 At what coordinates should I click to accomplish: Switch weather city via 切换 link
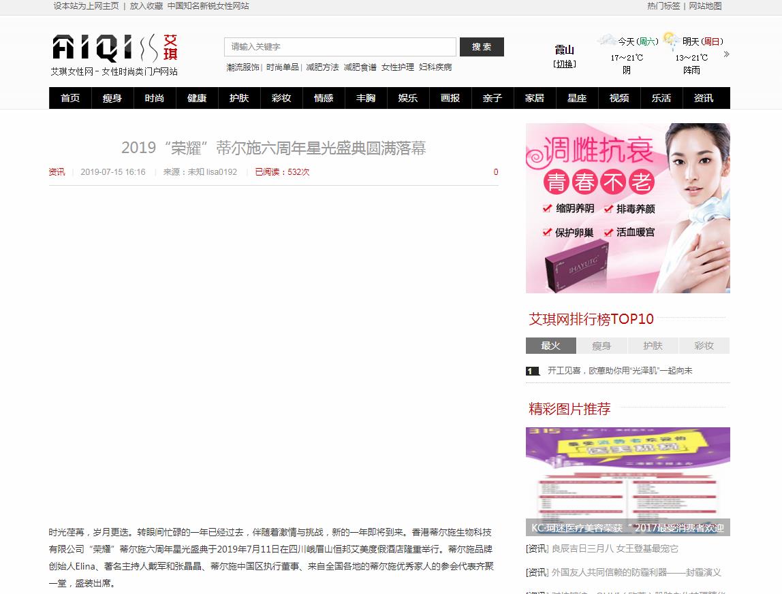(565, 64)
